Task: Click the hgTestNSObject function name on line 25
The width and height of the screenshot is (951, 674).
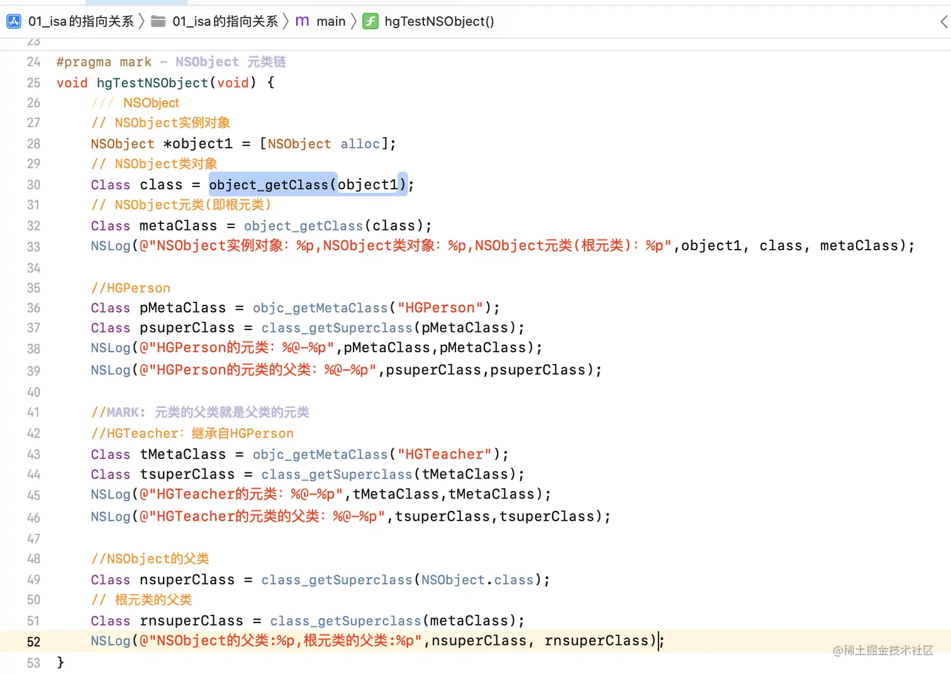Action: [152, 82]
